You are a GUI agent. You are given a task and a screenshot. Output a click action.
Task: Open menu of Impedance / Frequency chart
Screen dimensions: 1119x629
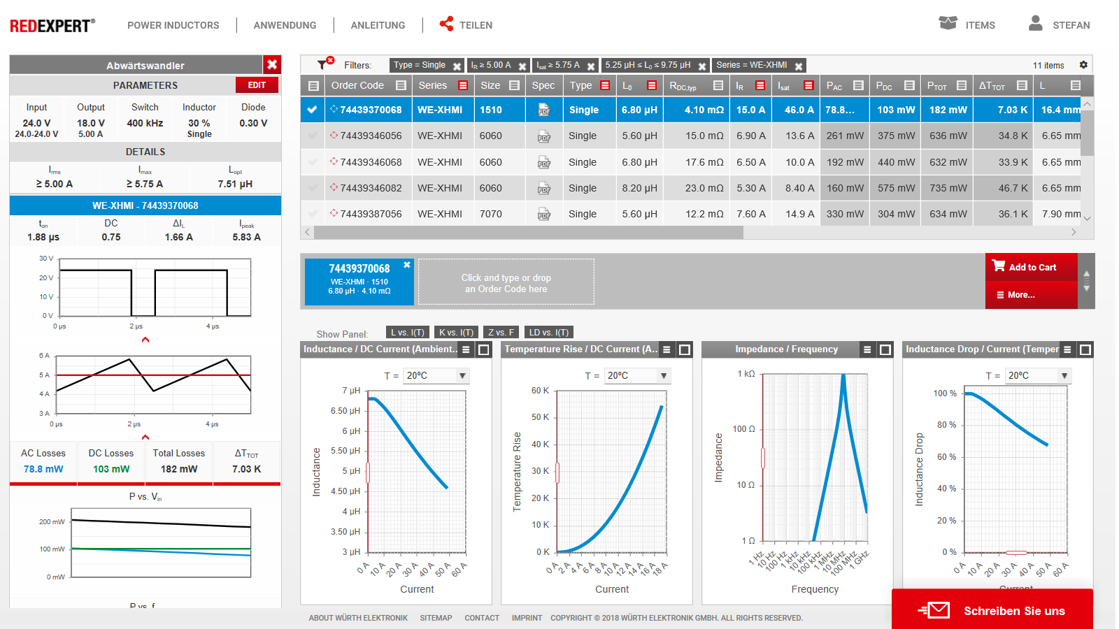(x=867, y=349)
